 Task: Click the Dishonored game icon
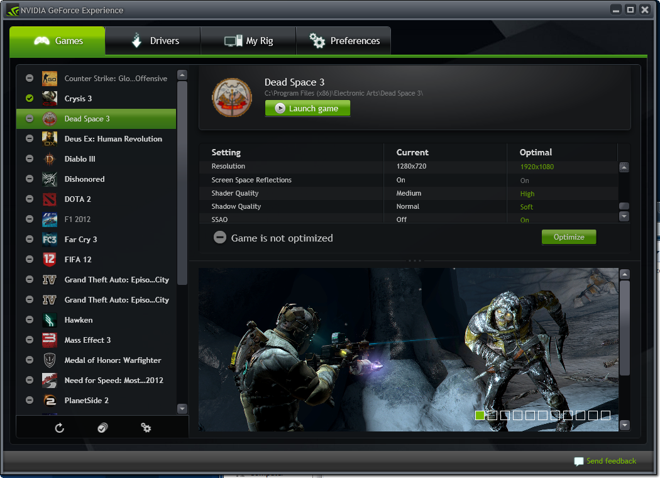point(50,179)
